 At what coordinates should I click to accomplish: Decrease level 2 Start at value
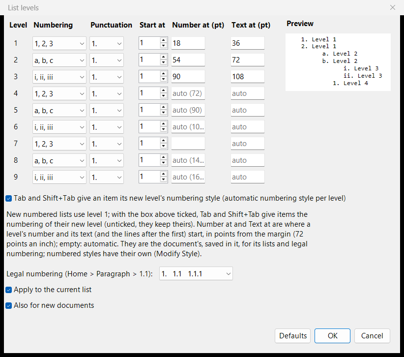click(x=163, y=62)
